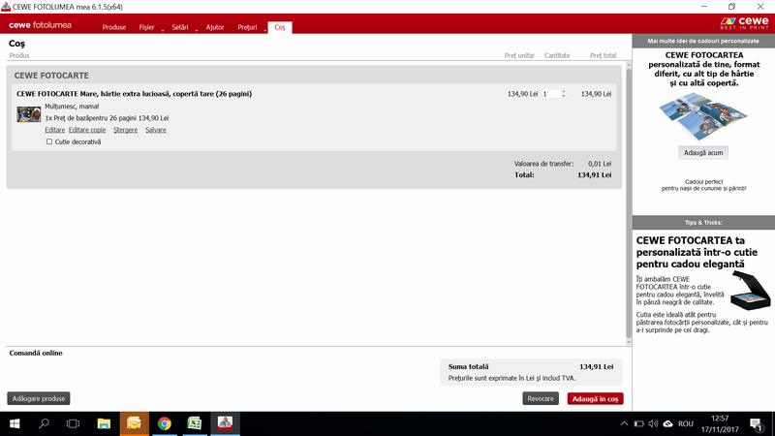
Task: Open Excel from the taskbar
Action: point(195,423)
